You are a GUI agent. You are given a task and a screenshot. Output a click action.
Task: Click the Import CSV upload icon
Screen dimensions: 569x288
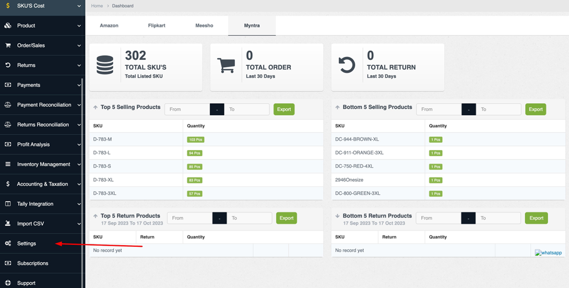(8, 223)
